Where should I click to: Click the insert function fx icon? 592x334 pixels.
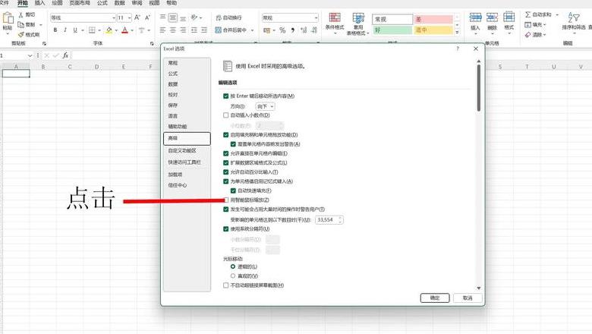click(x=65, y=55)
